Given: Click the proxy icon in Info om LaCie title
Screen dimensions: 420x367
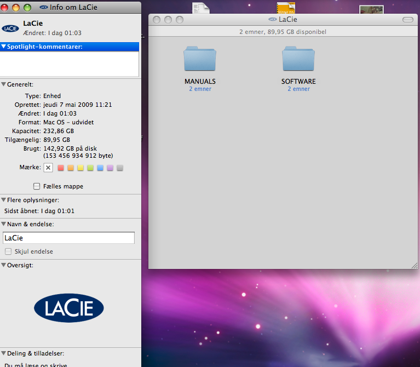Looking at the screenshot, I should pyautogui.click(x=44, y=7).
